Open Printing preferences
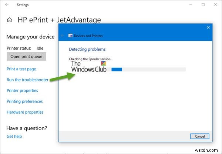The width and height of the screenshot is (222, 154). click(x=24, y=101)
